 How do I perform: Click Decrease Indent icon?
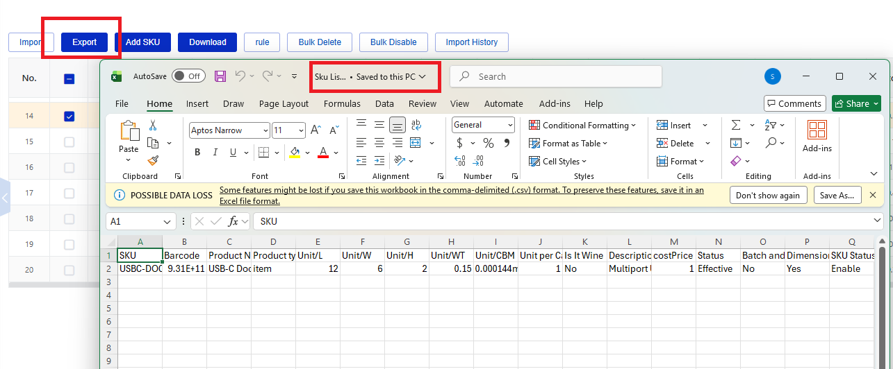coord(361,161)
